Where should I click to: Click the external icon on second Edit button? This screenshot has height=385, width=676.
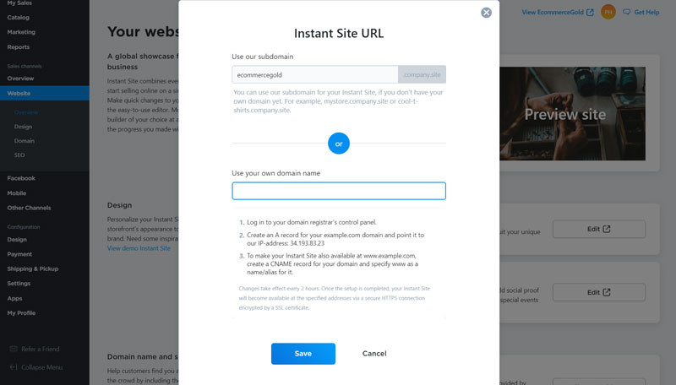pyautogui.click(x=606, y=292)
